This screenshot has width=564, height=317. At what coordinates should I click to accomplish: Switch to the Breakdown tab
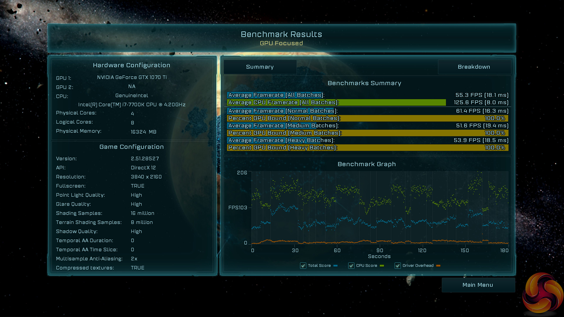click(474, 67)
